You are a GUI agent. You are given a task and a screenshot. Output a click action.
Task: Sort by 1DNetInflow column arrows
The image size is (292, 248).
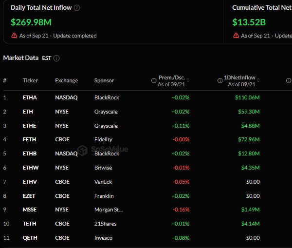click(x=258, y=80)
